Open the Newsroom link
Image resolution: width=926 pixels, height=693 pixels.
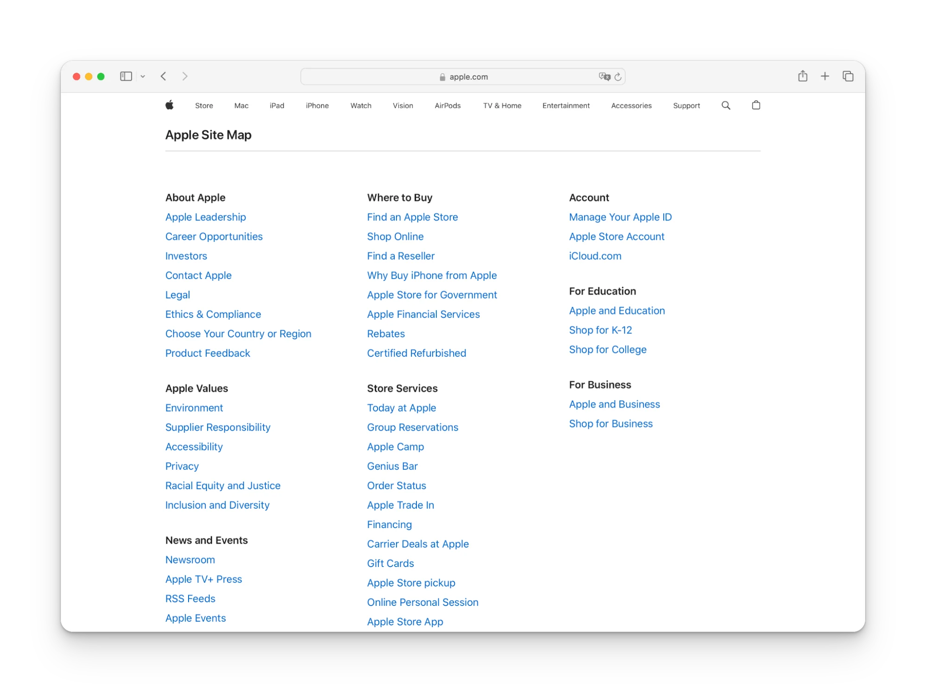(190, 560)
